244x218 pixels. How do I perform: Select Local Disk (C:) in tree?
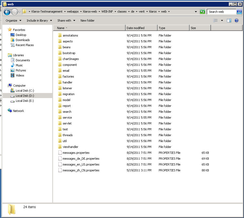click(x=25, y=91)
